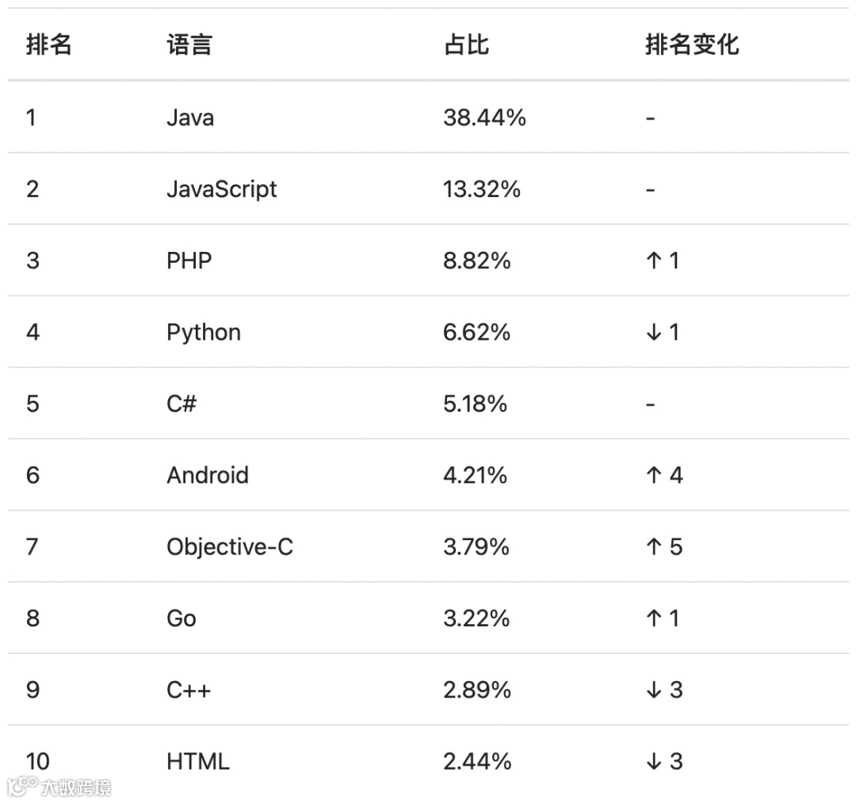
Task: Select the JavaScript language cell
Action: point(222,189)
